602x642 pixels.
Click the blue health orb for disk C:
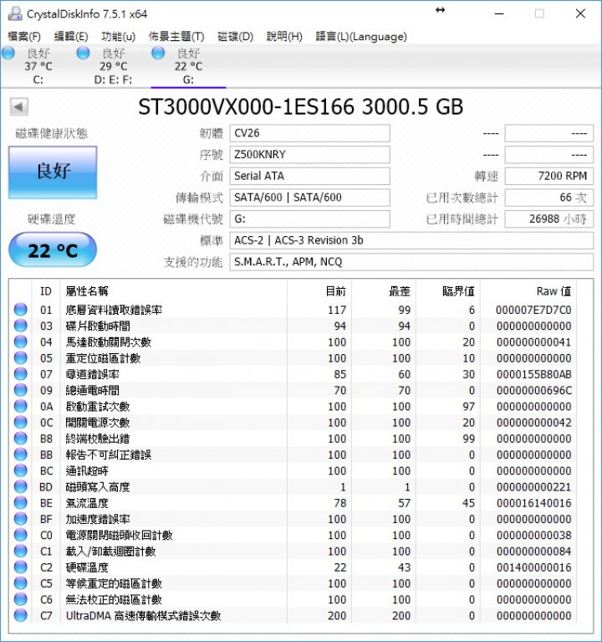[8, 53]
